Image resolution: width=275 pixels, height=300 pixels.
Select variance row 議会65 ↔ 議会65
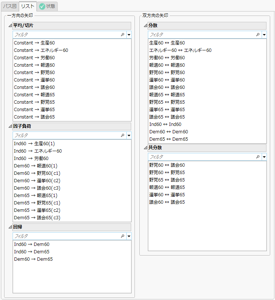(207, 117)
